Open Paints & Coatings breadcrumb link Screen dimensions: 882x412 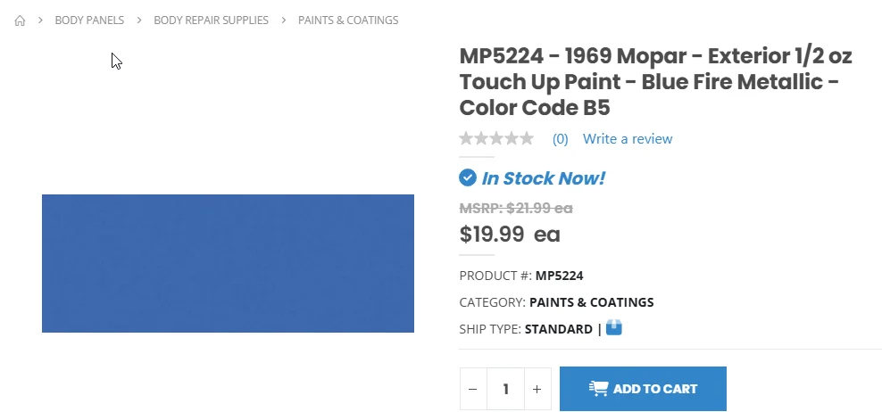pyautogui.click(x=348, y=21)
